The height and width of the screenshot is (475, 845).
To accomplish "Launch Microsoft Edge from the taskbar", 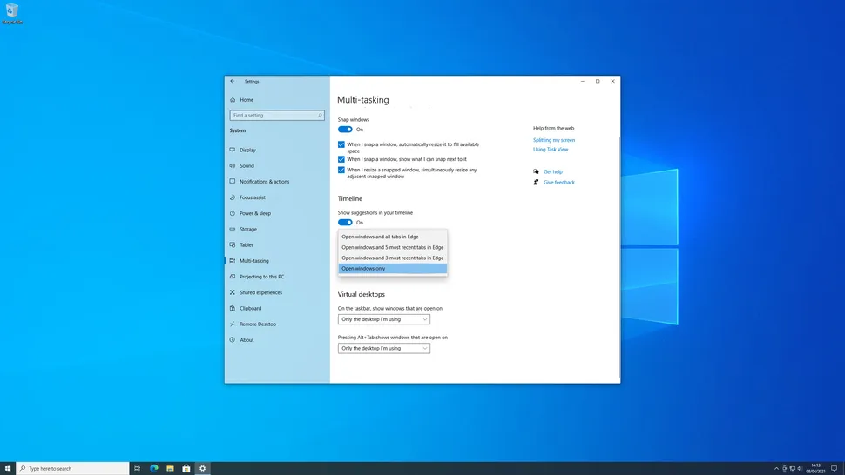I will (x=153, y=469).
